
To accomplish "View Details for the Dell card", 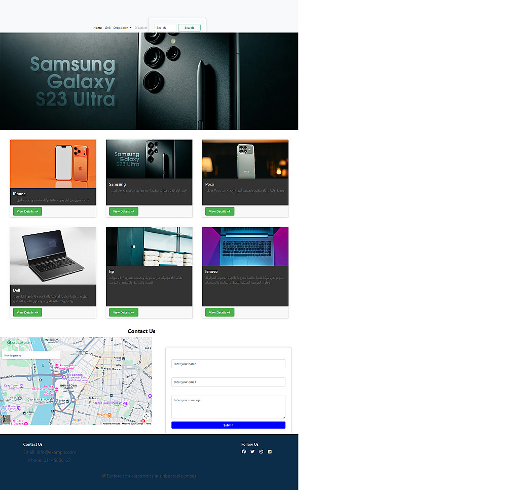I will point(27,312).
